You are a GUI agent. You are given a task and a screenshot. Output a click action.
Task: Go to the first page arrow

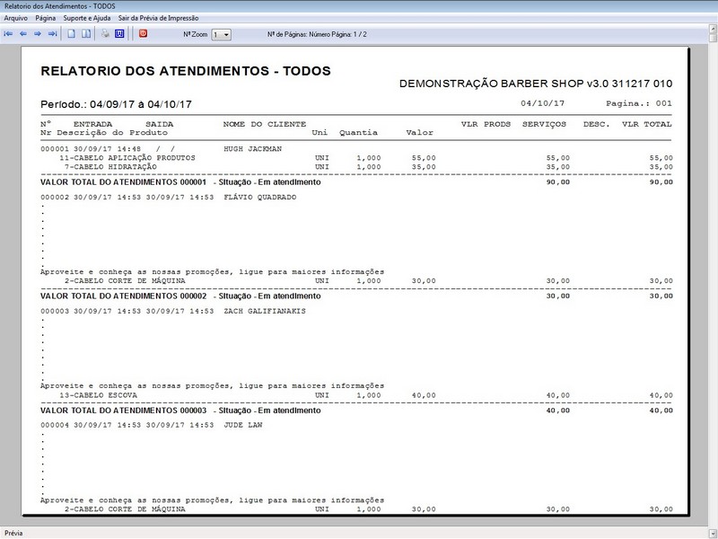click(8, 34)
